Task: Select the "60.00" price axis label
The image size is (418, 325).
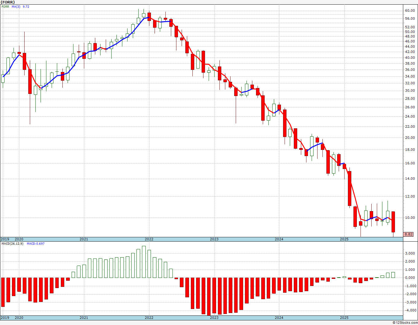Action: coord(410,10)
